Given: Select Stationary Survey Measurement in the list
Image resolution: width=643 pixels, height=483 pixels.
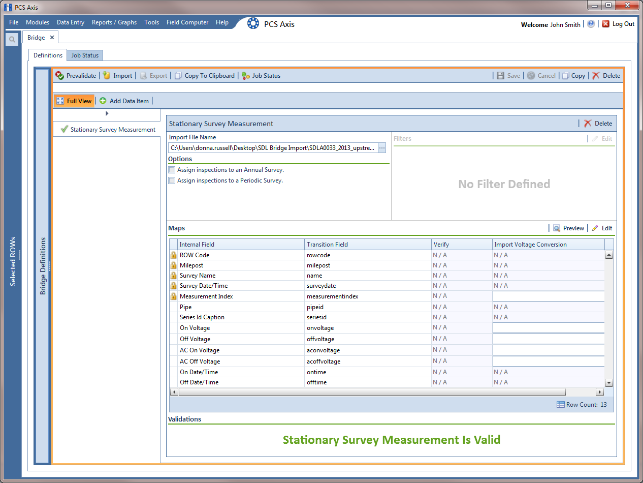Looking at the screenshot, I should coord(107,130).
